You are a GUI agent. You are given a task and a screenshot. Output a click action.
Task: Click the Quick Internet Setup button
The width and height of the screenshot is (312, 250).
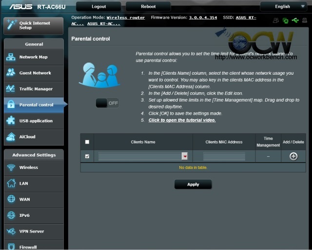(x=34, y=25)
